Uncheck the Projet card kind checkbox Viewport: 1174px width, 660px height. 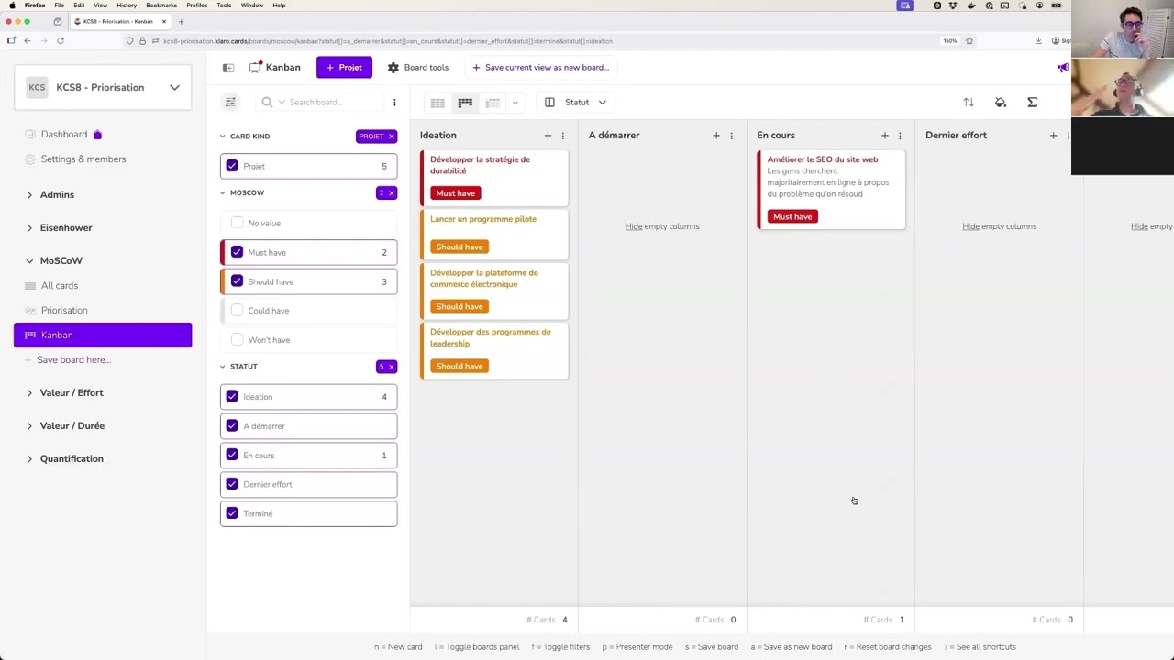coord(232,166)
